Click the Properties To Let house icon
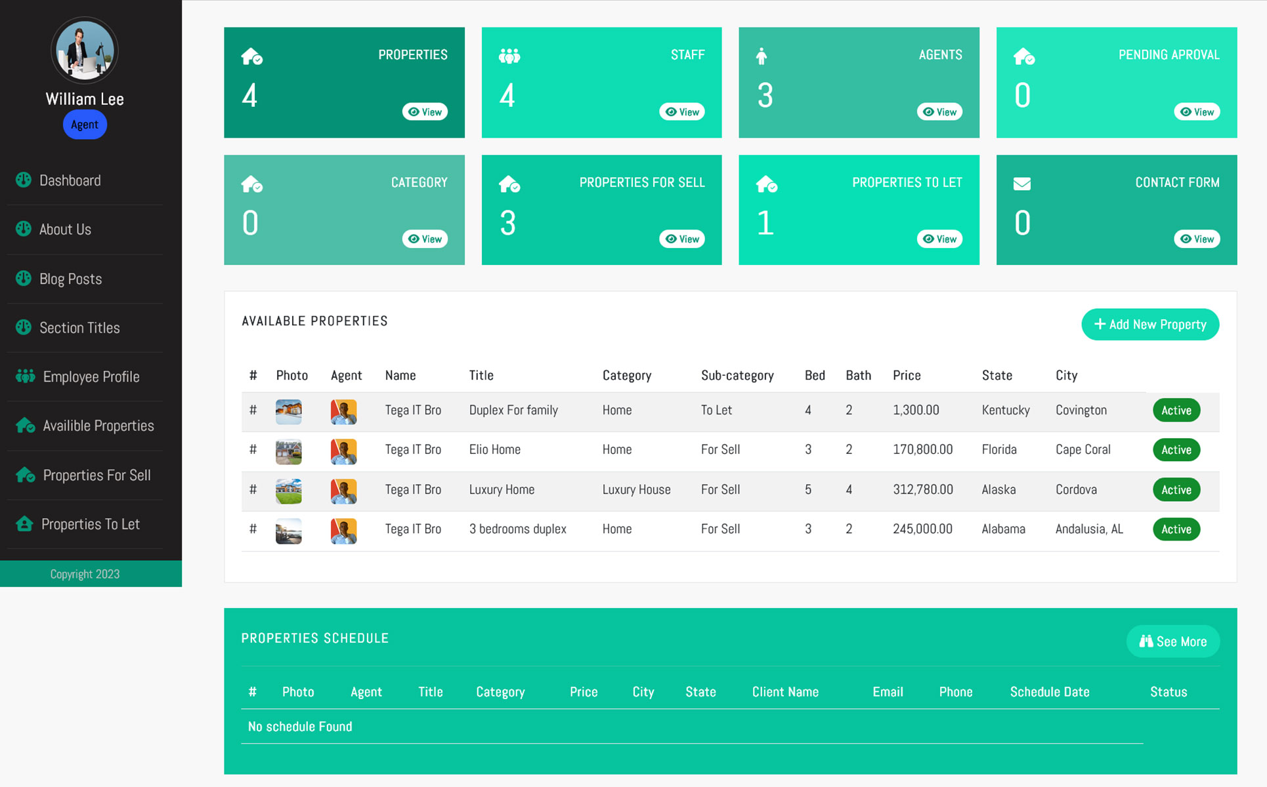This screenshot has height=787, width=1267. click(x=24, y=523)
